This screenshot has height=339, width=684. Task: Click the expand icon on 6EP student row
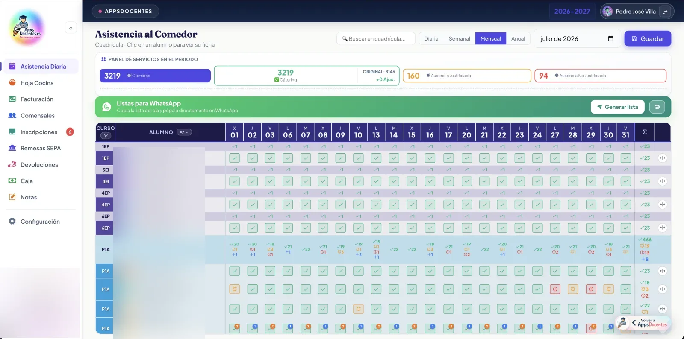pyautogui.click(x=663, y=228)
